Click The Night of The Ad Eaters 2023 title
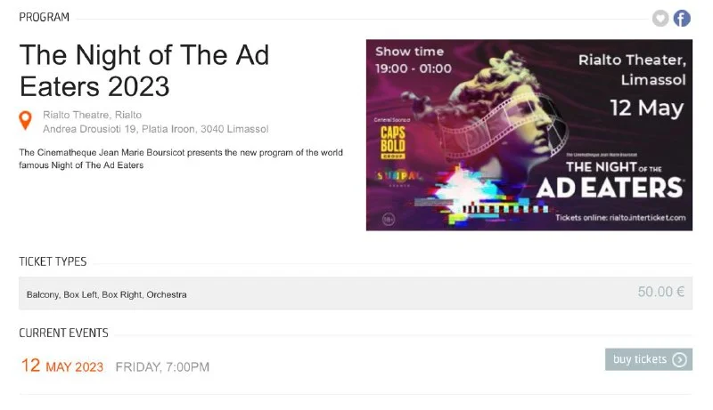This screenshot has height=410, width=713. tap(144, 70)
